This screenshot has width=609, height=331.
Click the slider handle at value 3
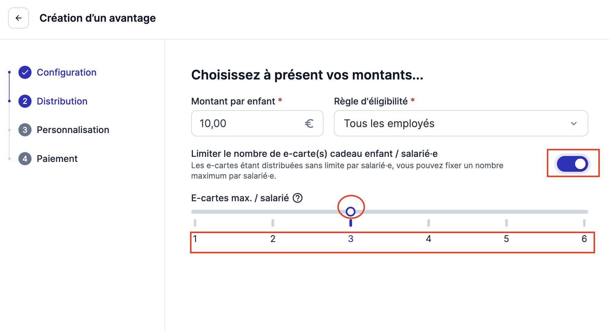pos(351,212)
